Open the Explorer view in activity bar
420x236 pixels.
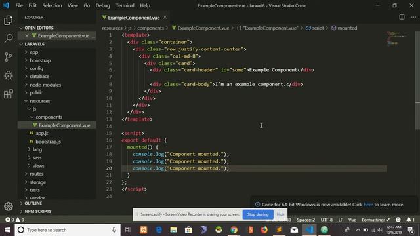click(9, 20)
